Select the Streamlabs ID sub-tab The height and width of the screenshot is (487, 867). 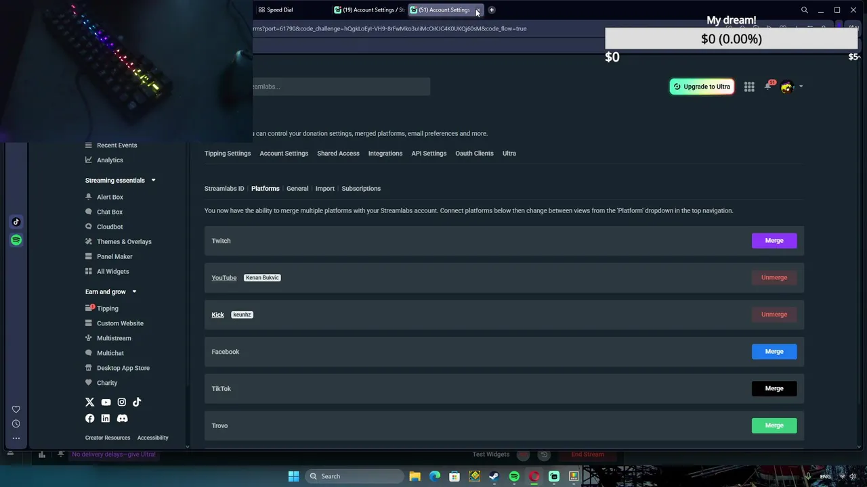(x=224, y=189)
